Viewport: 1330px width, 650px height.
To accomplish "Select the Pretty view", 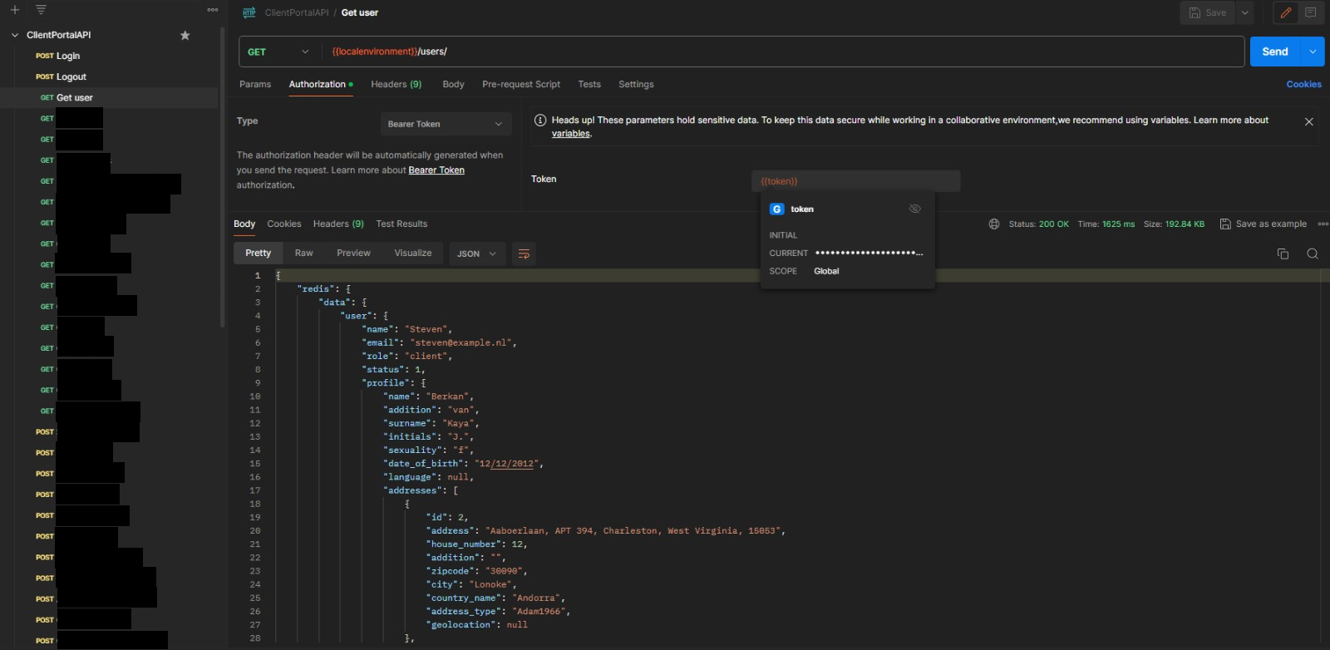I will pyautogui.click(x=259, y=253).
